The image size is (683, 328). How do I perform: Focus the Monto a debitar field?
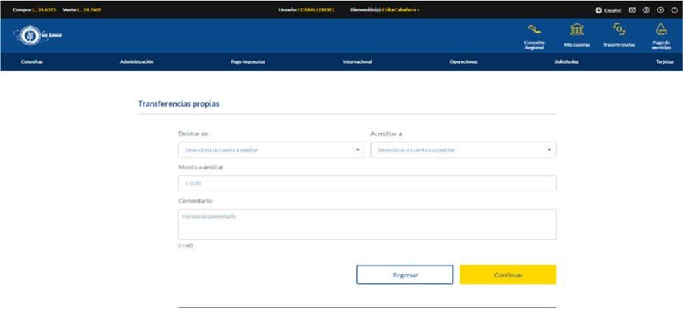(367, 183)
